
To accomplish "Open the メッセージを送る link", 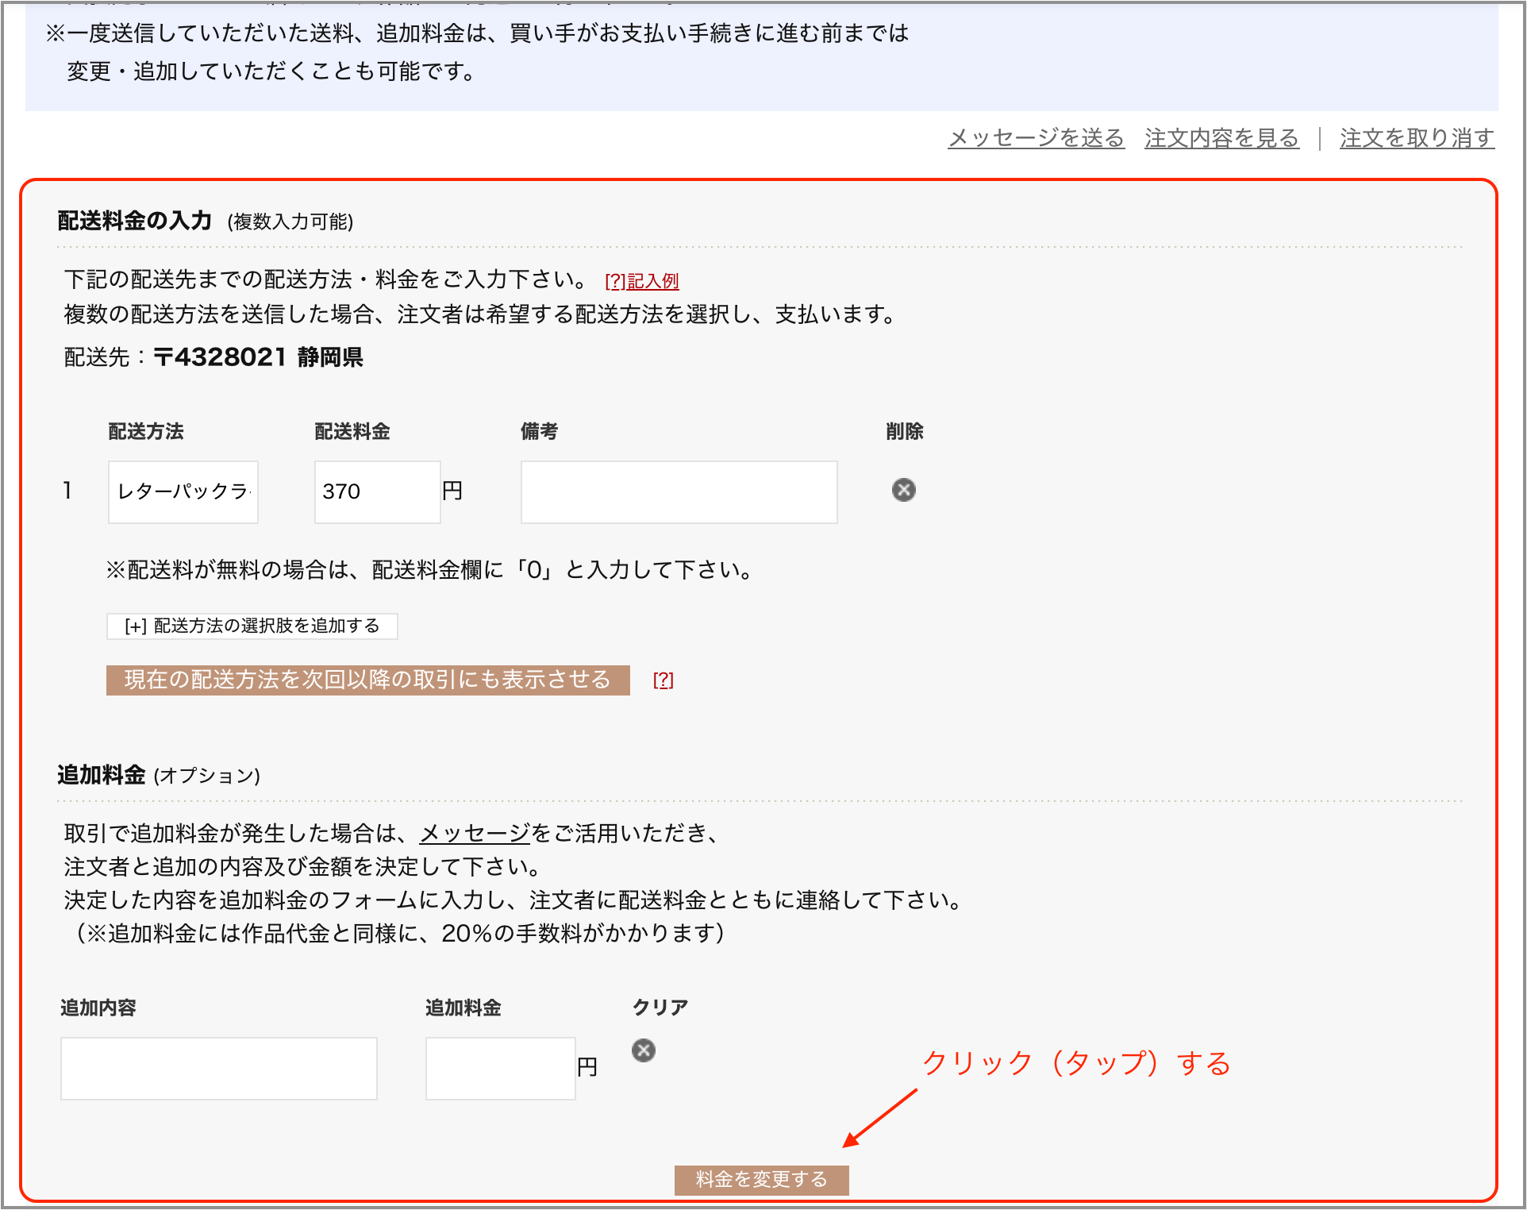I will [1036, 138].
